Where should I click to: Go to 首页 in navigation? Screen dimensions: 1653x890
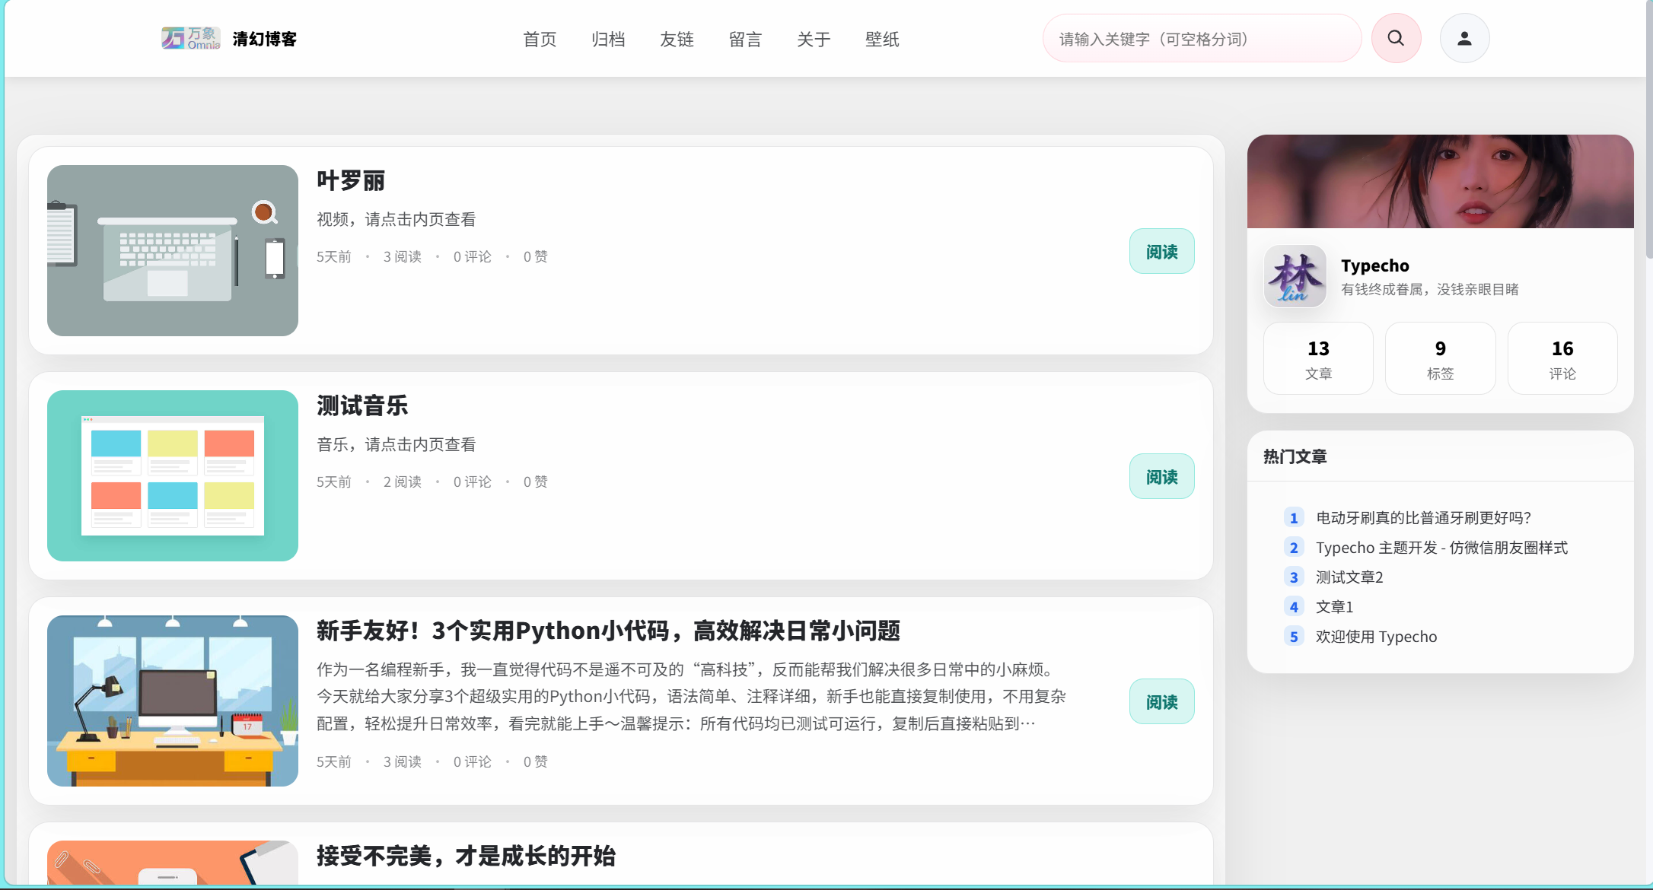540,39
